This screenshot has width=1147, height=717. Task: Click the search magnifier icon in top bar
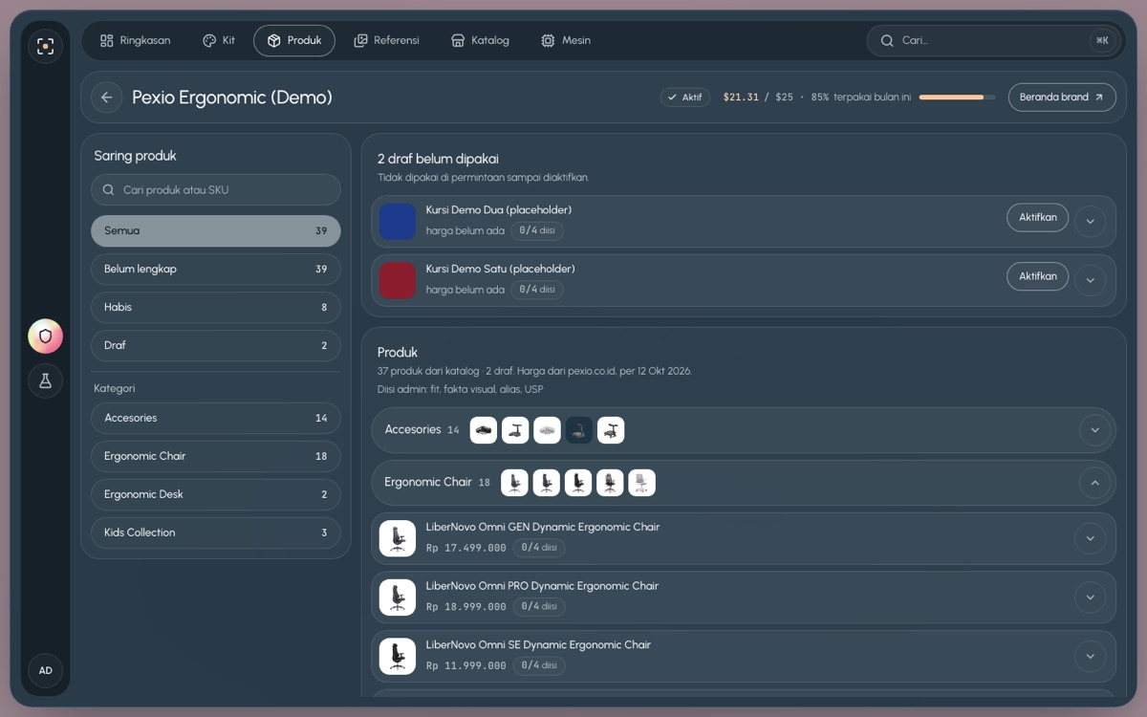point(887,40)
